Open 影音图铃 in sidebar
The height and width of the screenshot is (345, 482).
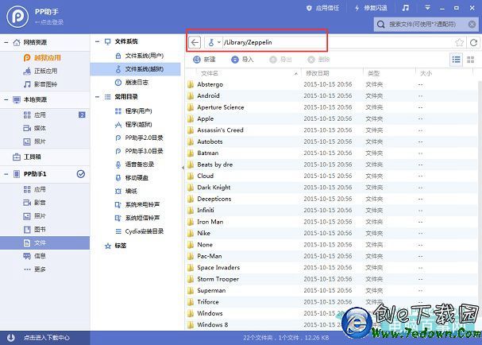[x=40, y=84]
